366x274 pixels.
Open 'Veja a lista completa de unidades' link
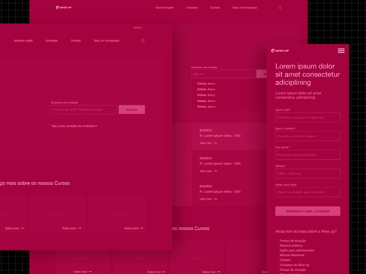[74, 126]
